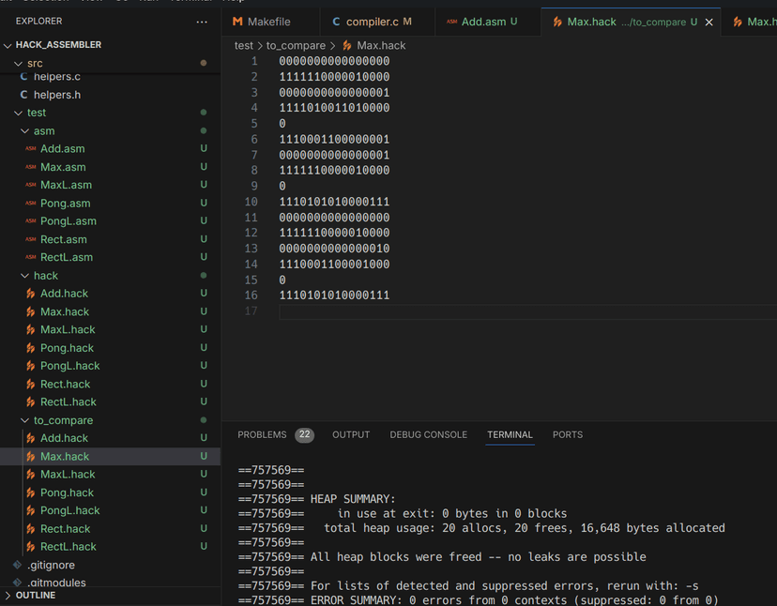Screen dimensions: 777x606
Task: Click the test breadcrumb segment
Action: (243, 45)
